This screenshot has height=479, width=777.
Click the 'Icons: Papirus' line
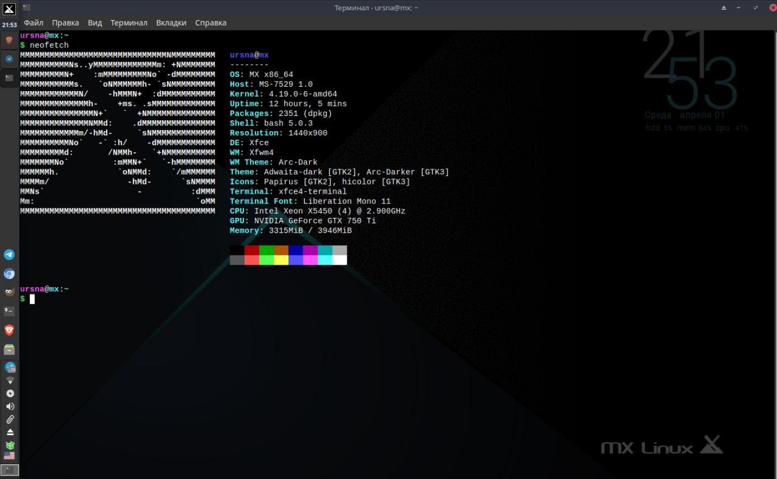click(x=320, y=181)
